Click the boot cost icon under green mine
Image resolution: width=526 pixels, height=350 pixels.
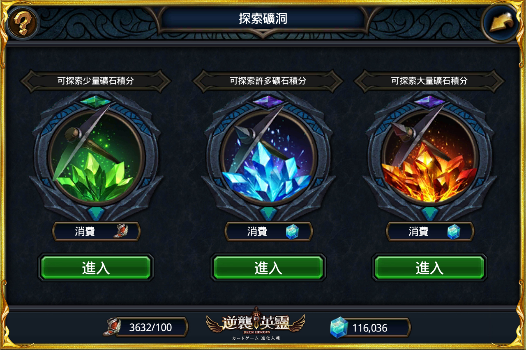pyautogui.click(x=121, y=232)
